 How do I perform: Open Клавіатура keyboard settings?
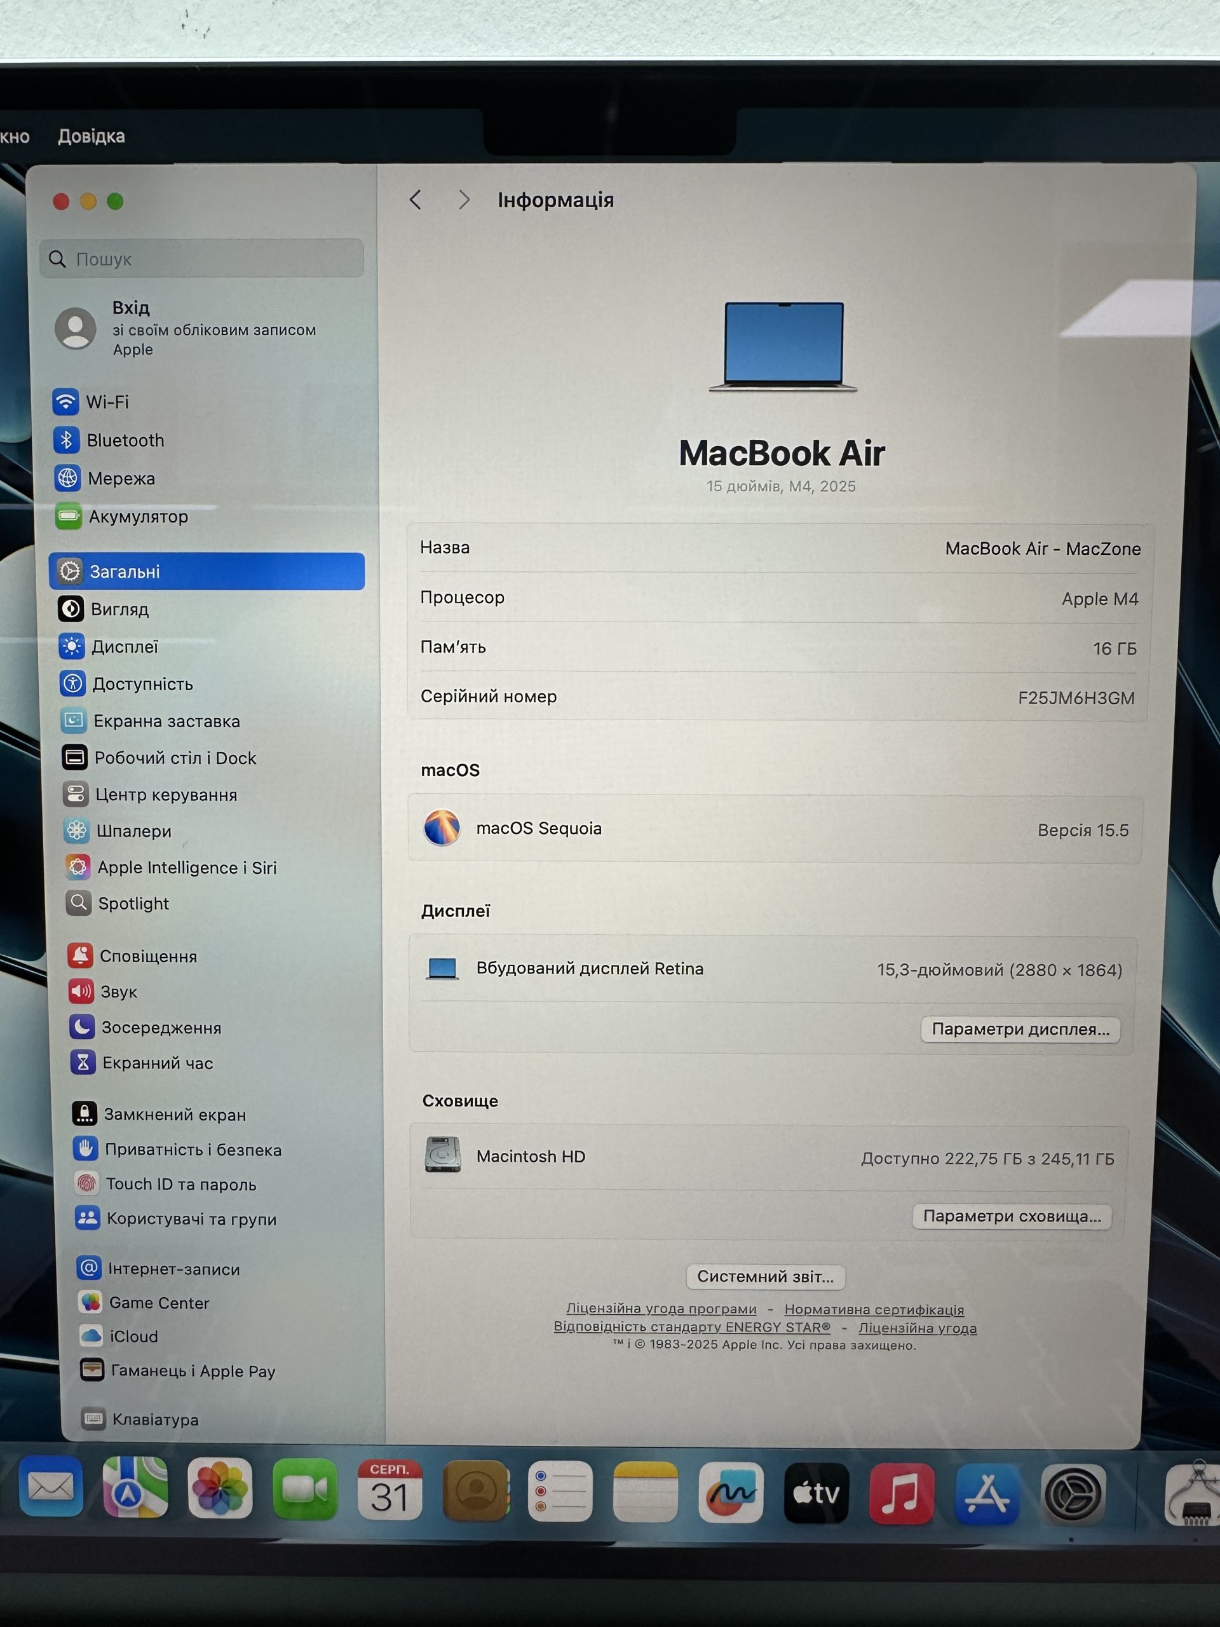coord(140,1419)
